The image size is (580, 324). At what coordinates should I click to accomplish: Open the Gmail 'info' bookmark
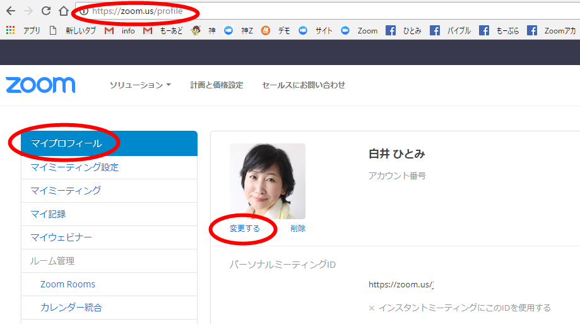(120, 30)
